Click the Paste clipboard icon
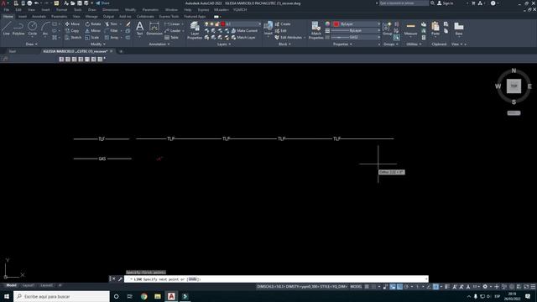The image size is (537, 302). (x=435, y=29)
